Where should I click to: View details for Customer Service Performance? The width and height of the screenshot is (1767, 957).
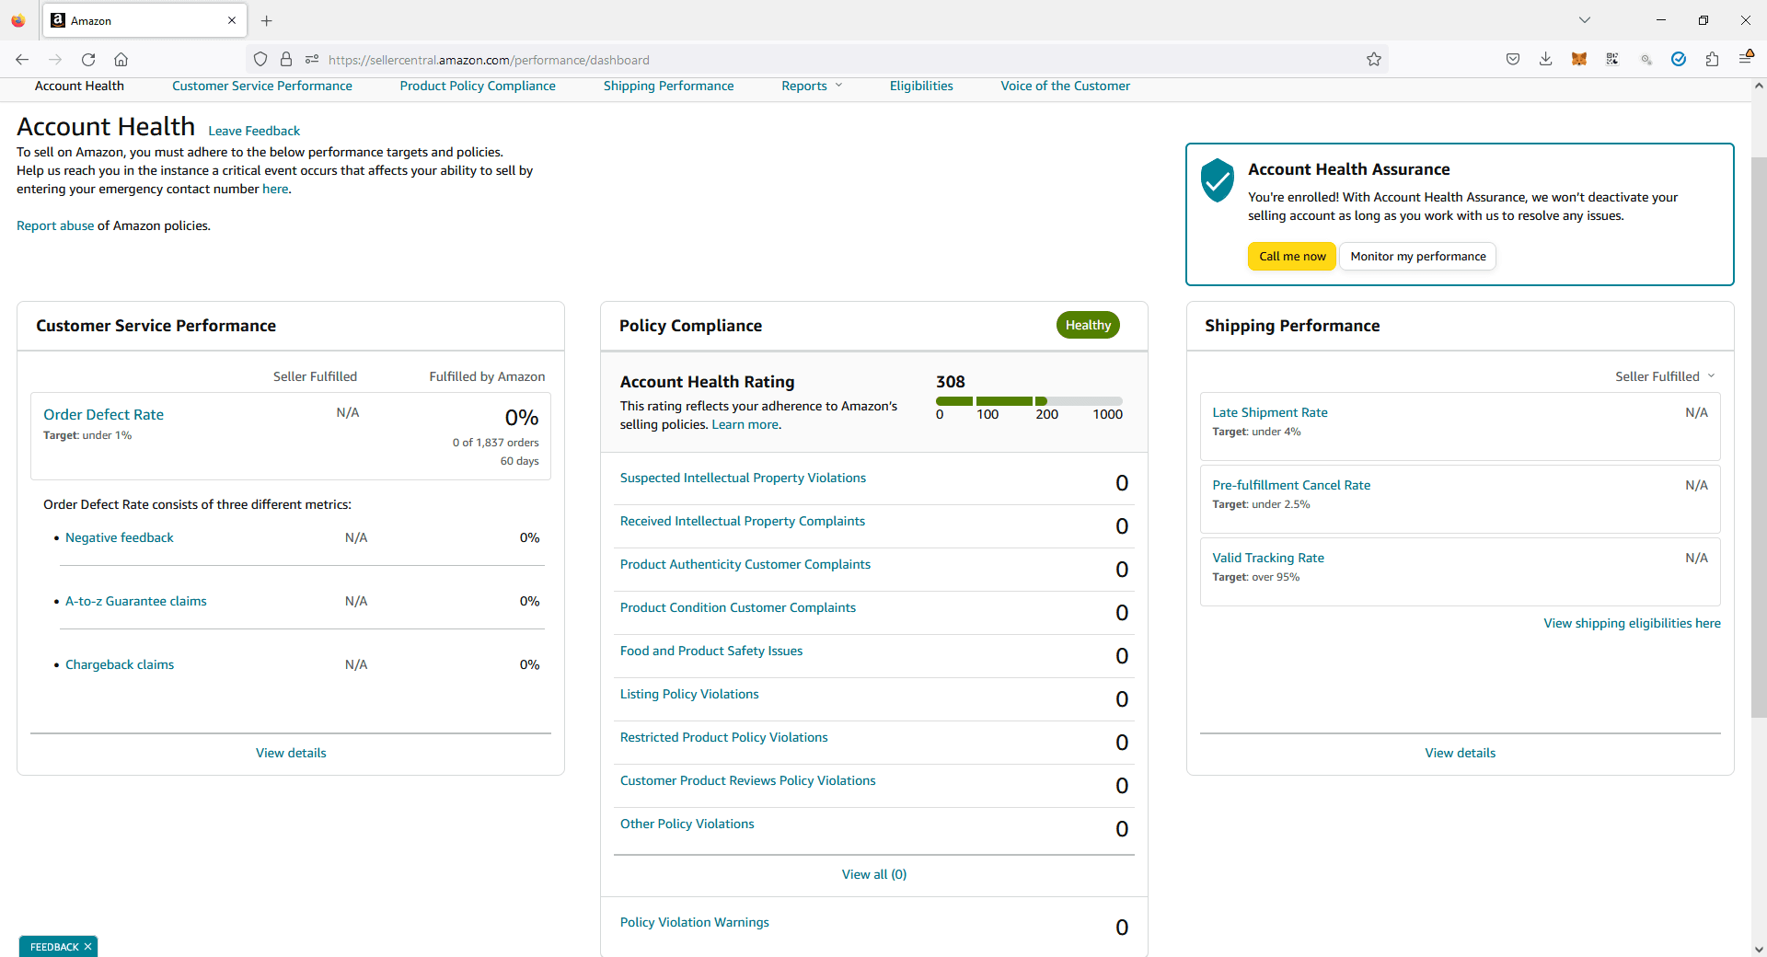pyautogui.click(x=291, y=753)
